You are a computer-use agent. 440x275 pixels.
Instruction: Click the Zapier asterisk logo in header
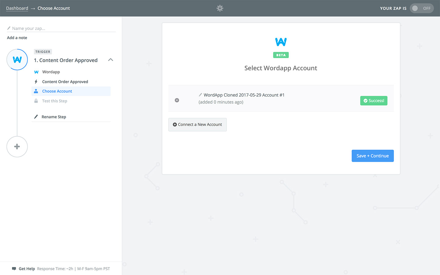pyautogui.click(x=220, y=8)
